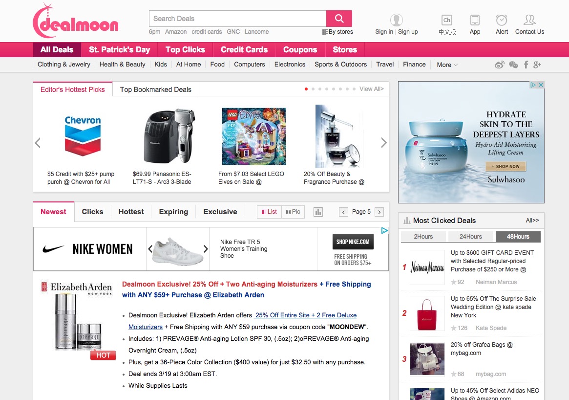The width and height of the screenshot is (569, 400).
Task: Select the first carousel dot indicator
Action: point(306,89)
